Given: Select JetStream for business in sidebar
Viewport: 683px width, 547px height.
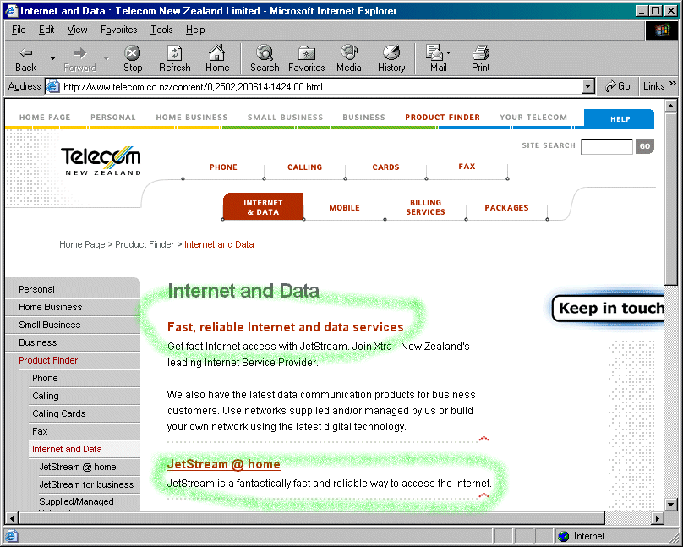Looking at the screenshot, I should (86, 484).
